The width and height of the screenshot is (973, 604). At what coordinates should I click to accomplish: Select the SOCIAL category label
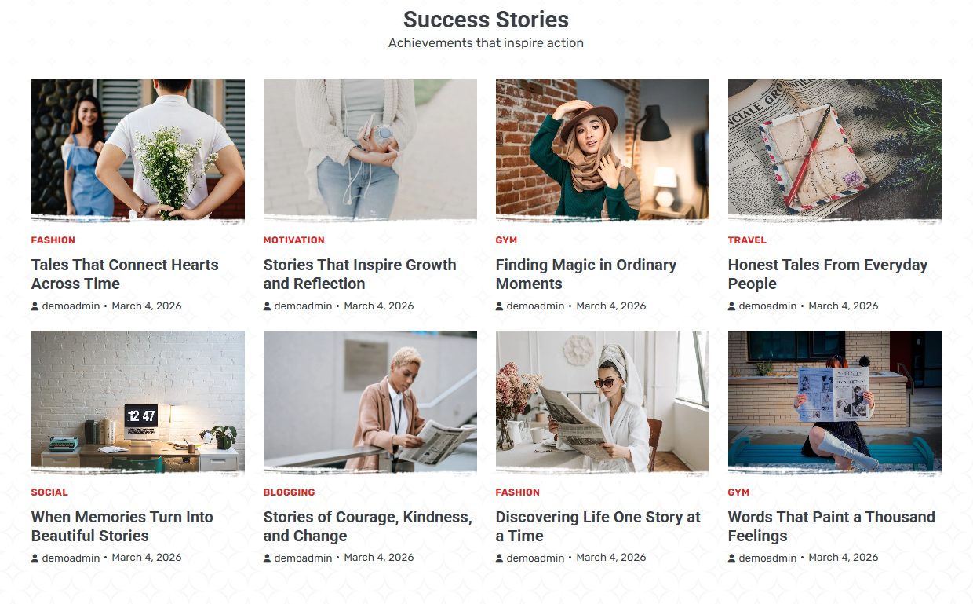pos(49,492)
